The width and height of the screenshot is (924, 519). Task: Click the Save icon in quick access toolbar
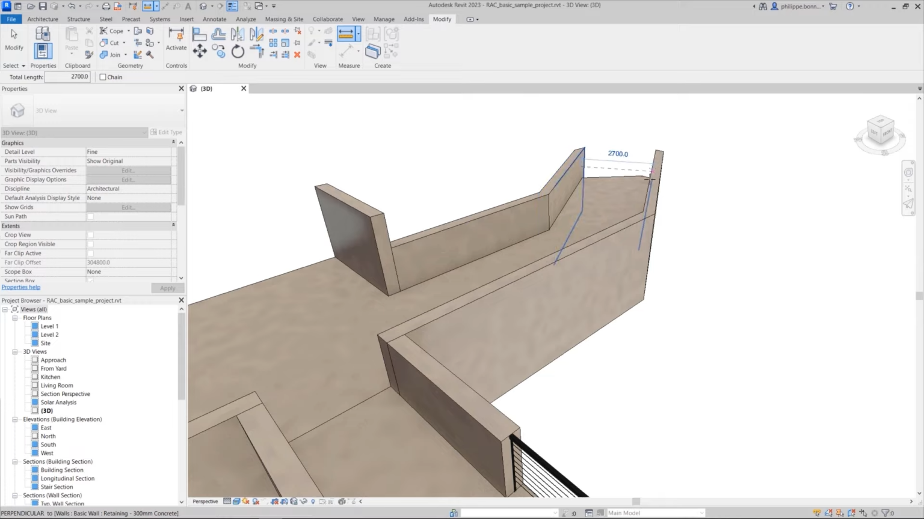[43, 6]
